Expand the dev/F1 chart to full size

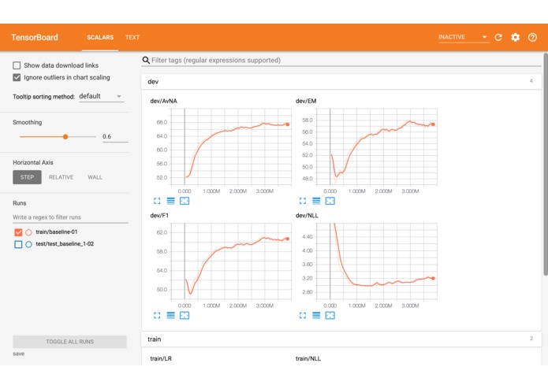(157, 316)
